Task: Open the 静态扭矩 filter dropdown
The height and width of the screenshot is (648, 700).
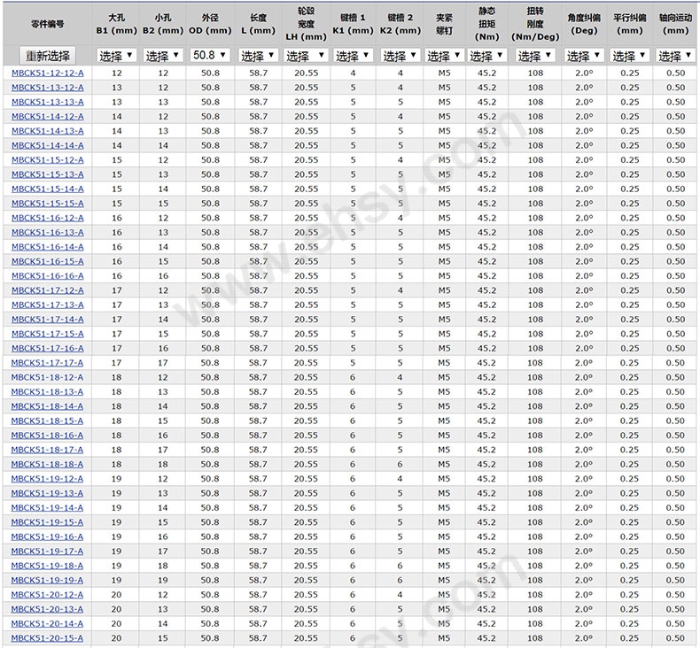Action: [486, 56]
